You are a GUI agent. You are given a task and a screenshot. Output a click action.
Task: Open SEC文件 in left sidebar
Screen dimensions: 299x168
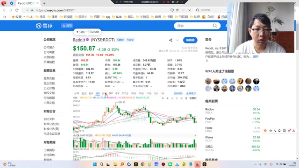pos(49,119)
